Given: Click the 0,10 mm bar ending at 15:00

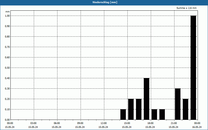Looking at the screenshot, I should tap(123, 114).
